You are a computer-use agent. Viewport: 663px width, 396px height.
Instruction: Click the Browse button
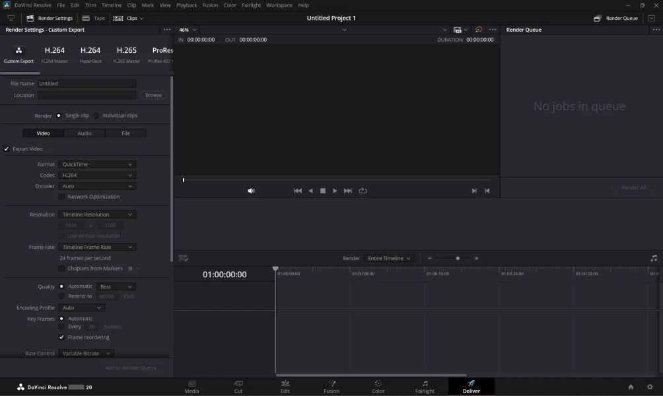153,95
